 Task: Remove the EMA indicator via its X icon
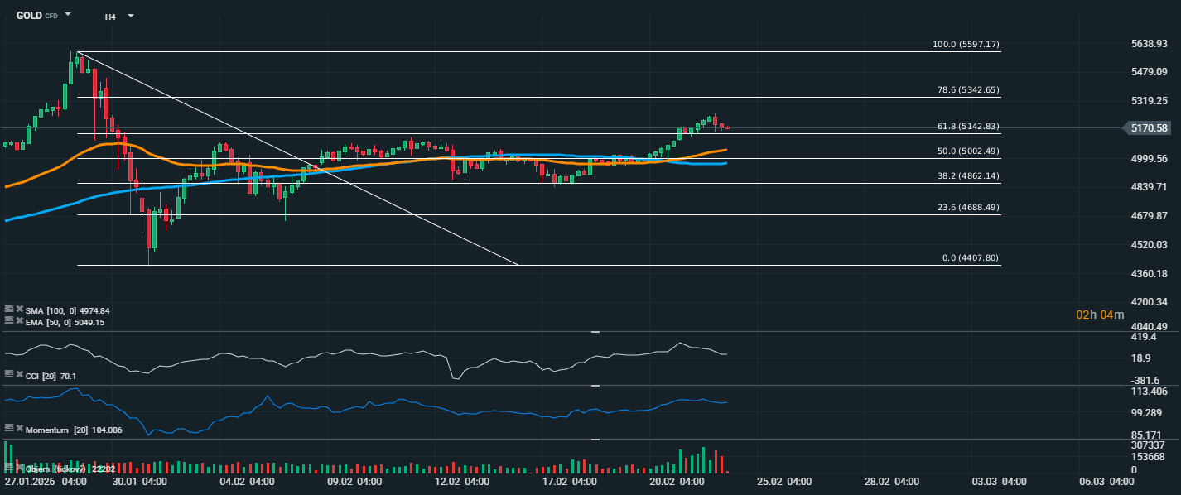18,320
